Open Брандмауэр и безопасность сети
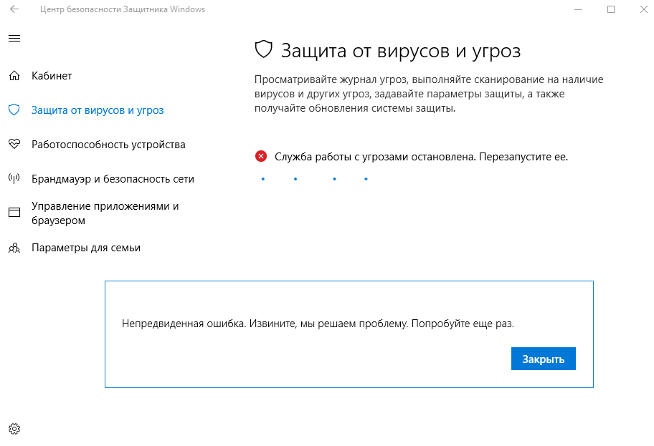The height and width of the screenshot is (446, 654). pos(113,179)
